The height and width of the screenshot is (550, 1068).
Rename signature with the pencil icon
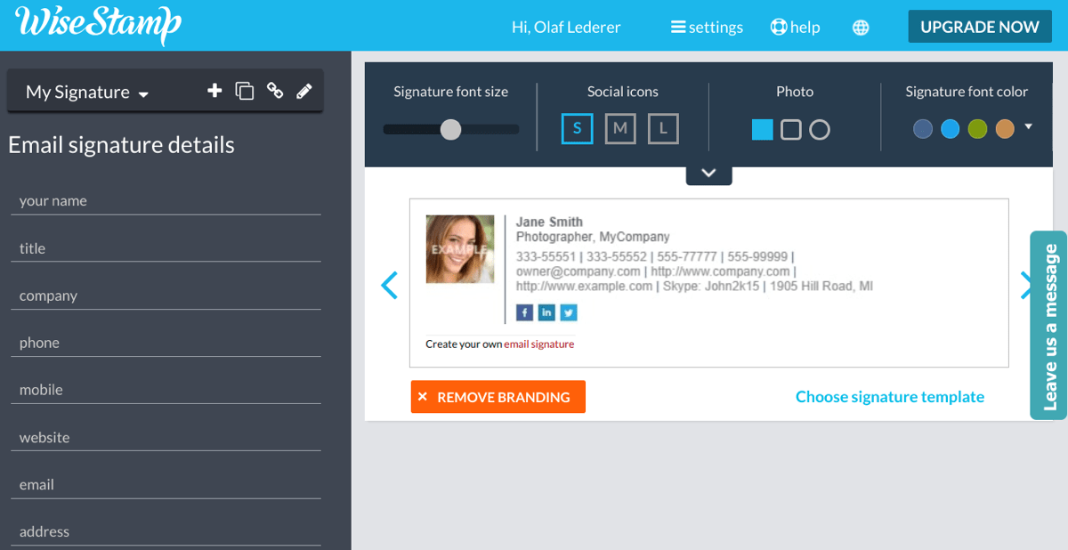point(304,91)
